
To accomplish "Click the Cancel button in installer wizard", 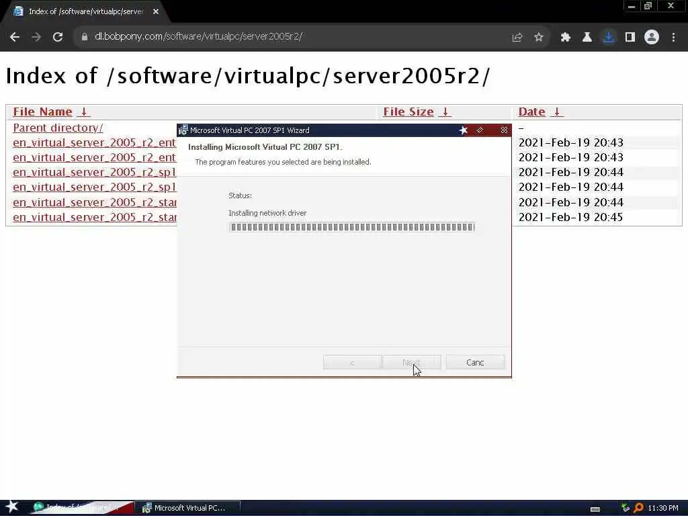I will pyautogui.click(x=475, y=362).
